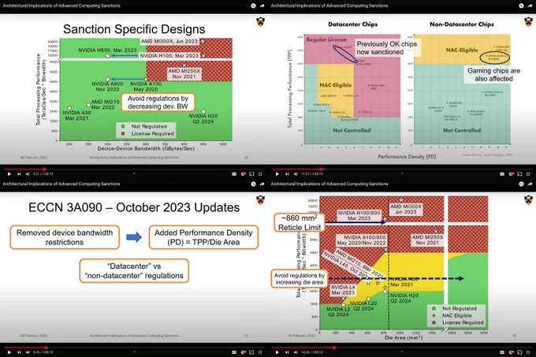Open settings gear in Sanction Specific Designs player
Image resolution: width=536 pixels, height=357 pixels.
244,174
